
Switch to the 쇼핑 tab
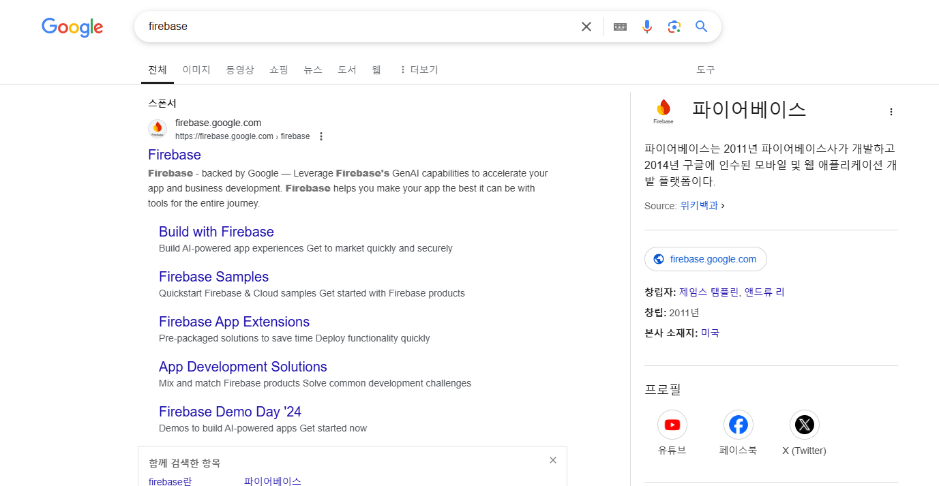[x=279, y=70]
